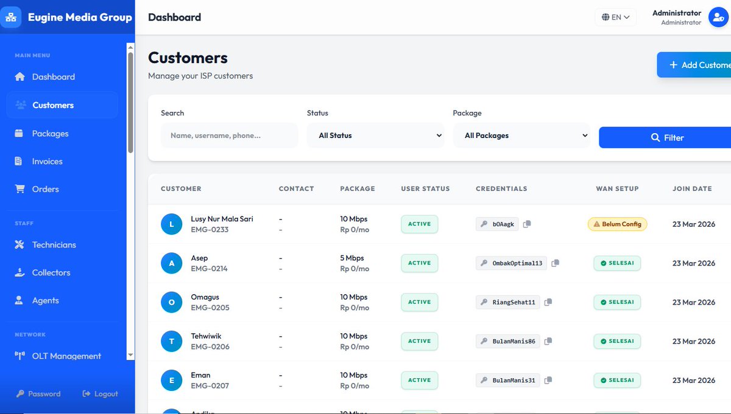
Task: Click the Administrator name in header
Action: [677, 13]
